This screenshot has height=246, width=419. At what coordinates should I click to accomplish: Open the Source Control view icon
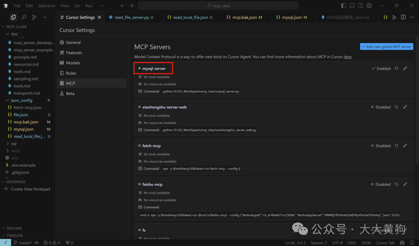click(35, 17)
